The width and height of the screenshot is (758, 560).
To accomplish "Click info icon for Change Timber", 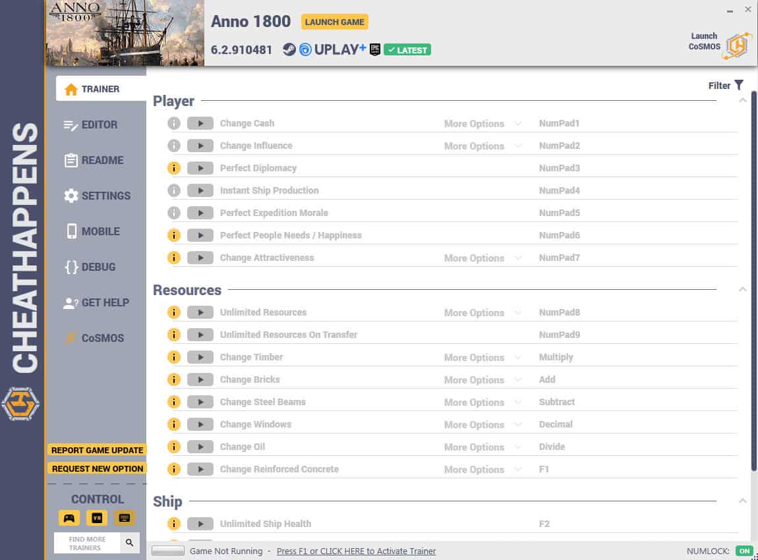I will click(x=174, y=357).
